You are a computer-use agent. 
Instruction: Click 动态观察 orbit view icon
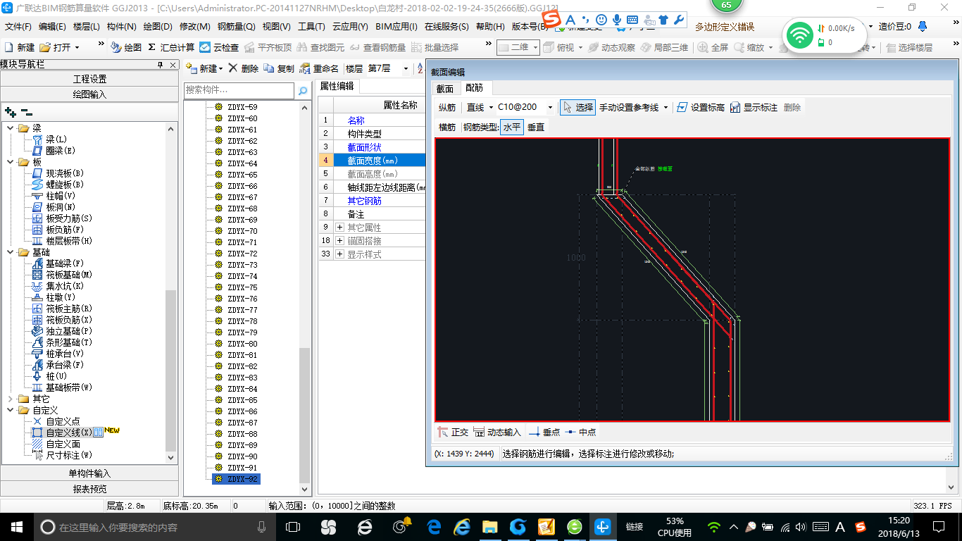coord(593,47)
